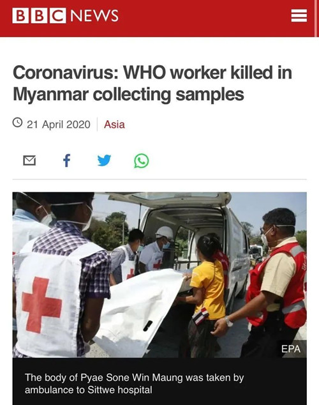Open the ambulance article photo
319x405 pixels.
coord(159,275)
